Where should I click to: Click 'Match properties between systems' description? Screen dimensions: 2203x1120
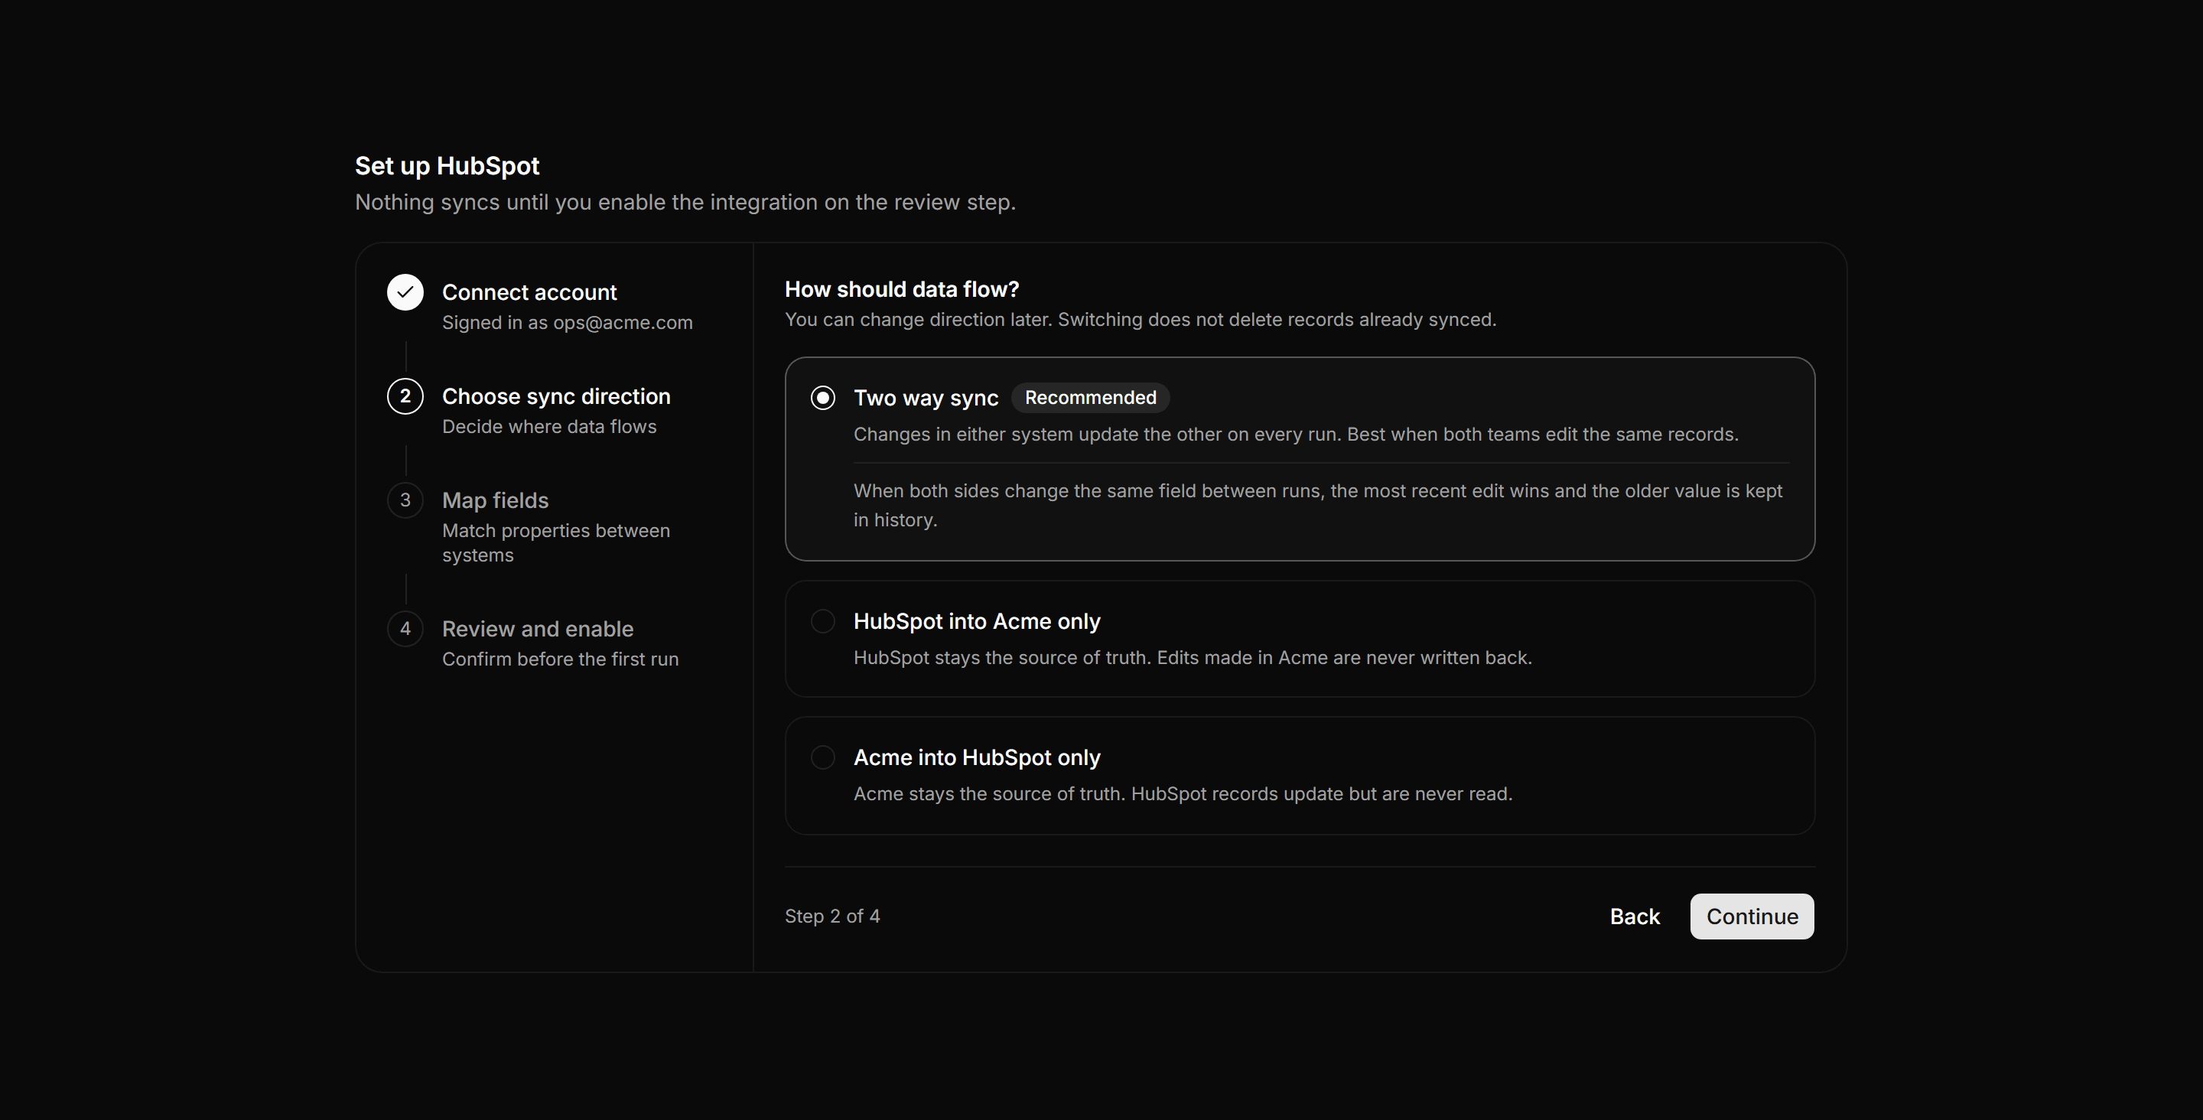[556, 542]
